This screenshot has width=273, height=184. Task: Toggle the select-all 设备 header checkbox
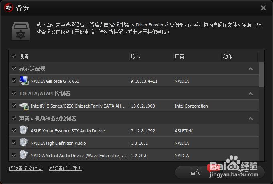coord(14,56)
